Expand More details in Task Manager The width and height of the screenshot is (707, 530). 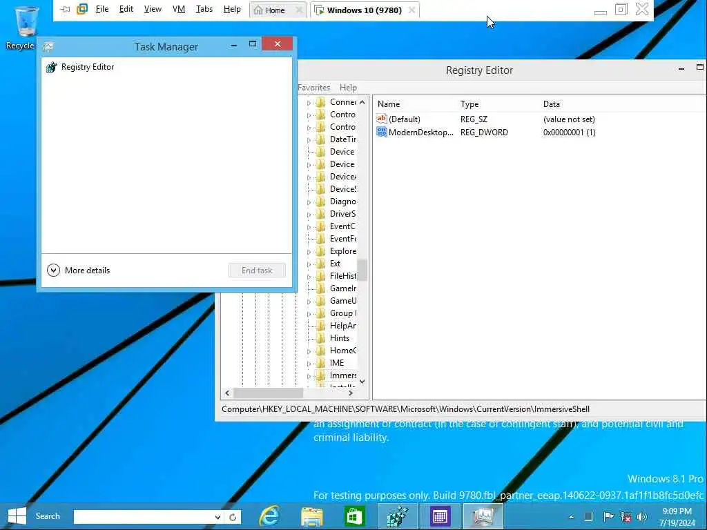79,271
